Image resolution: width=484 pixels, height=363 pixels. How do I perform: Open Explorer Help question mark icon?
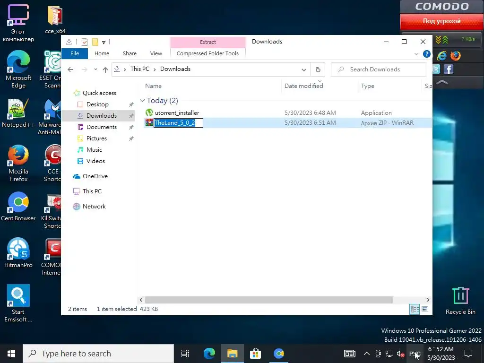coord(427,54)
